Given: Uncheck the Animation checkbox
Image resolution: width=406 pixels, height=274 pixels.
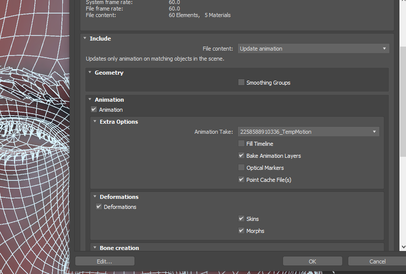Looking at the screenshot, I should 94,110.
